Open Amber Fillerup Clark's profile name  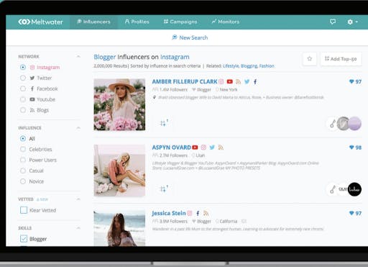click(185, 81)
